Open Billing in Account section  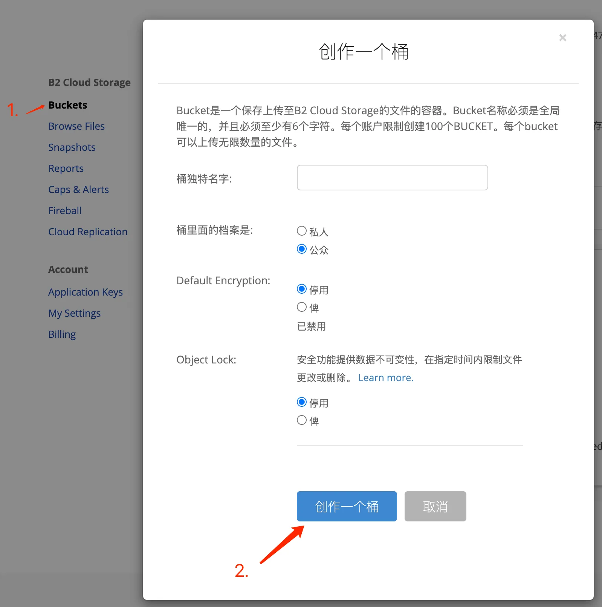click(x=62, y=334)
